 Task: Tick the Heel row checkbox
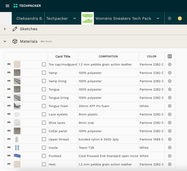(x=44, y=164)
